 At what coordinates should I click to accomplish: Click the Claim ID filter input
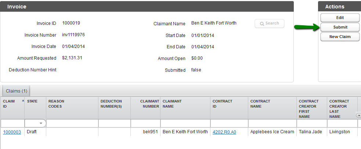(x=12, y=123)
